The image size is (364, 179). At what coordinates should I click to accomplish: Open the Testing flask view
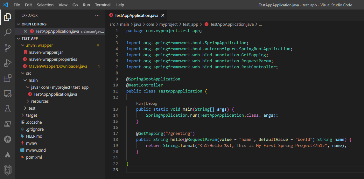[x=7, y=109]
